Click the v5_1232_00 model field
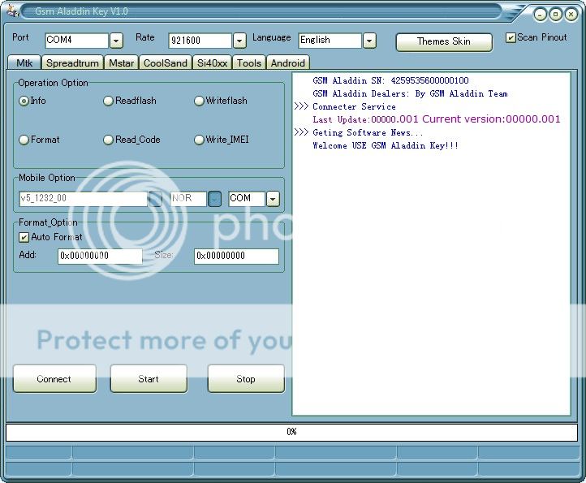Viewport: 586px width, 483px height. [84, 199]
